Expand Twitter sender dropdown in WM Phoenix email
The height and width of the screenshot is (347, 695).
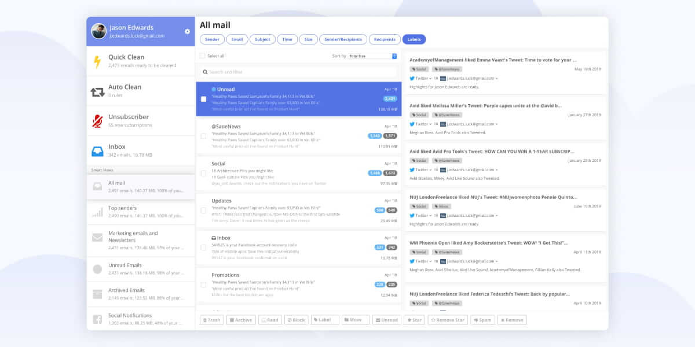(x=430, y=261)
